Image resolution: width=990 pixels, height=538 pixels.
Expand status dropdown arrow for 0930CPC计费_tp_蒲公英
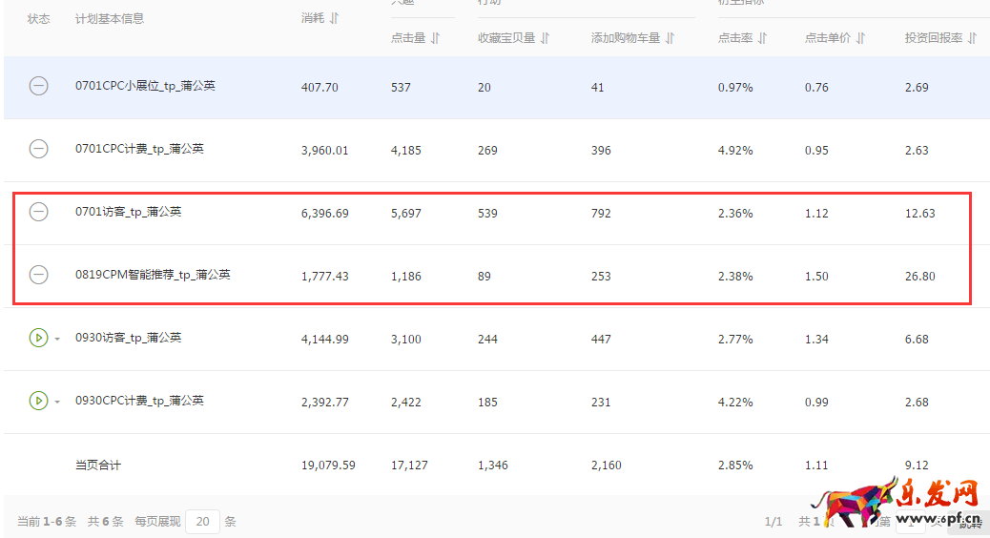pos(56,402)
